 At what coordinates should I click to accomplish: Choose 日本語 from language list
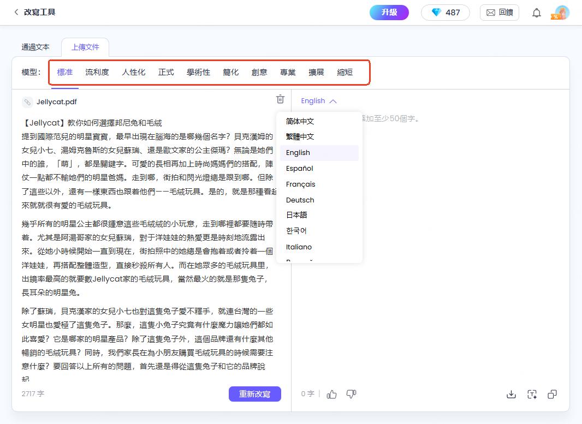pos(319,215)
